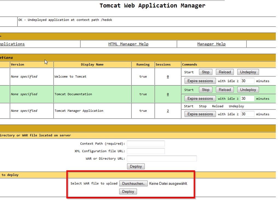
Task: Click 'Keine Datei ausgewählt' file status text
Action: tap(168, 184)
